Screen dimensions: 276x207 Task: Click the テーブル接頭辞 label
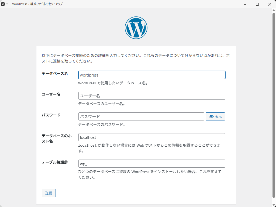pos(55,162)
